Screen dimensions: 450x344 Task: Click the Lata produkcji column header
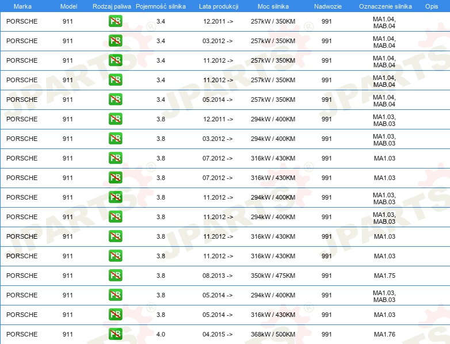point(219,6)
